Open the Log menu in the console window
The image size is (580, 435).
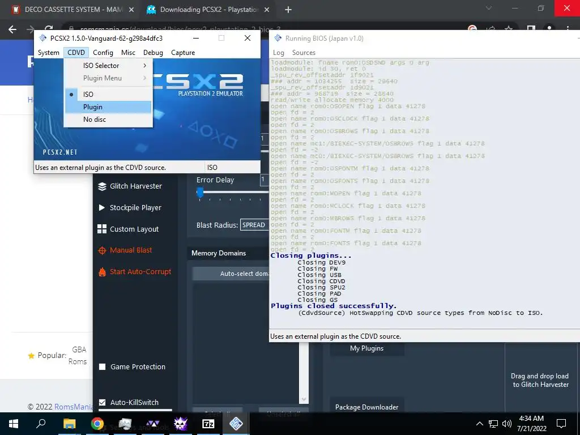tap(279, 53)
